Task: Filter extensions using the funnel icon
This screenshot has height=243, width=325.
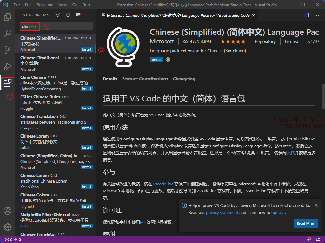Action: tap(58, 15)
